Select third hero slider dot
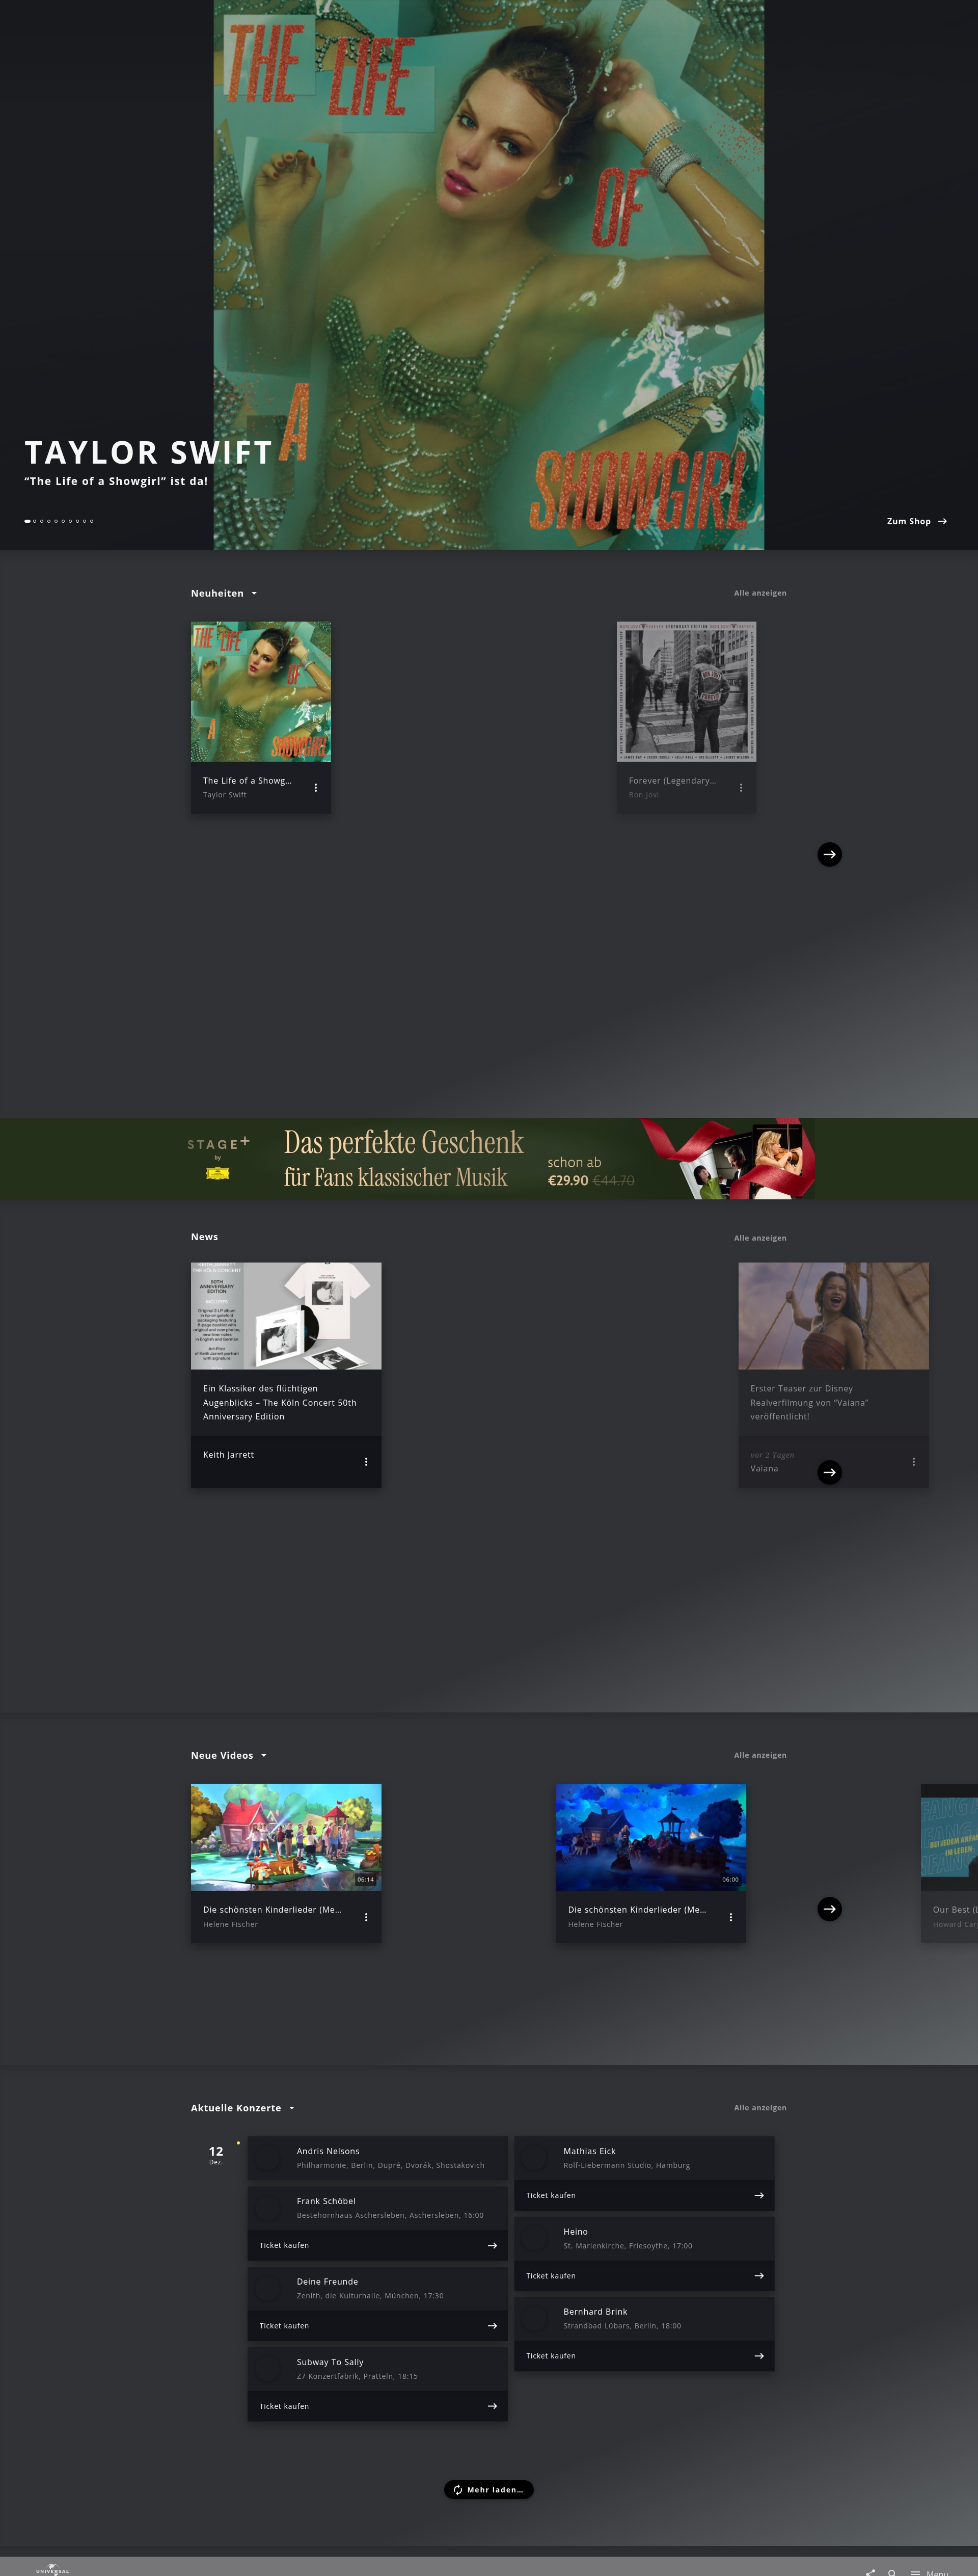Screen dimensions: 978x2576 pos(42,521)
